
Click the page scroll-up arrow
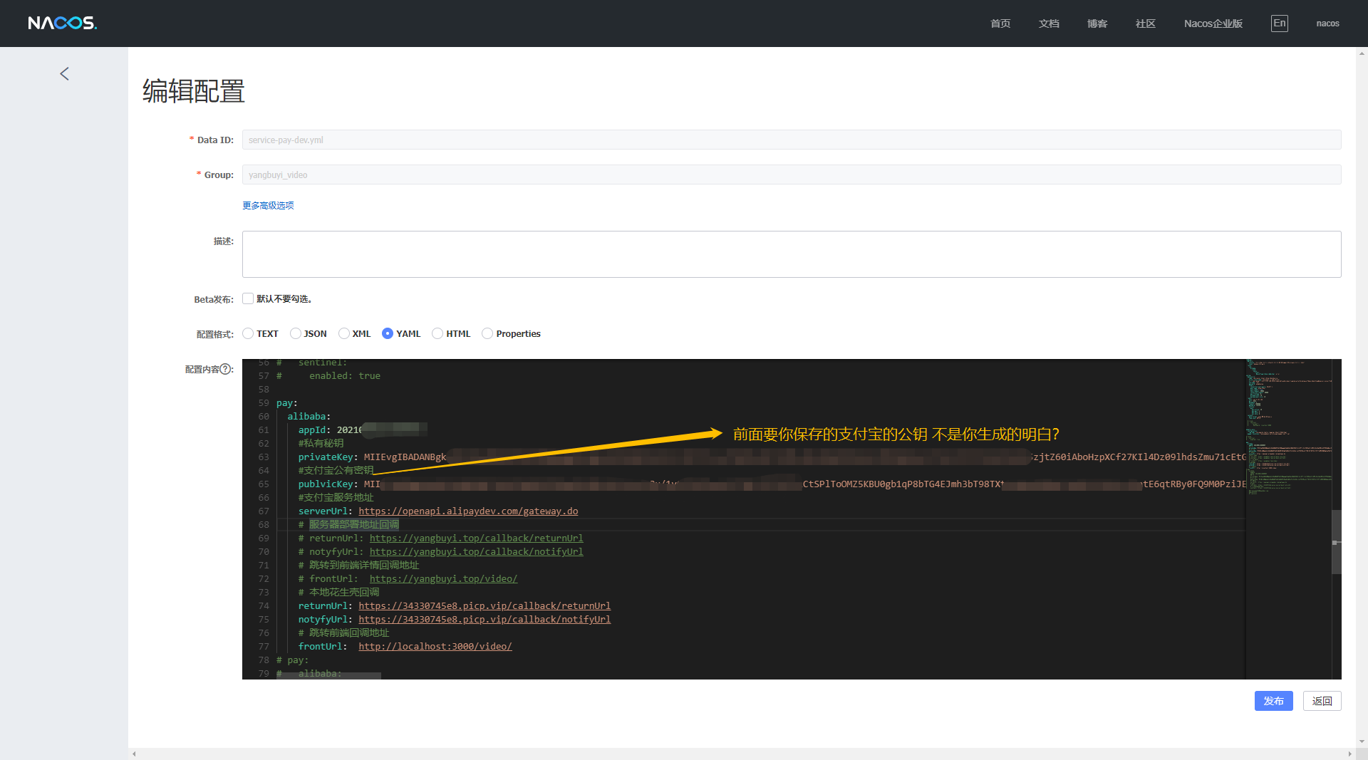coord(1362,53)
